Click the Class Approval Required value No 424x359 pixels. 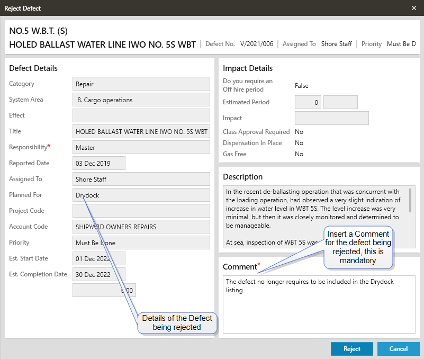(299, 132)
